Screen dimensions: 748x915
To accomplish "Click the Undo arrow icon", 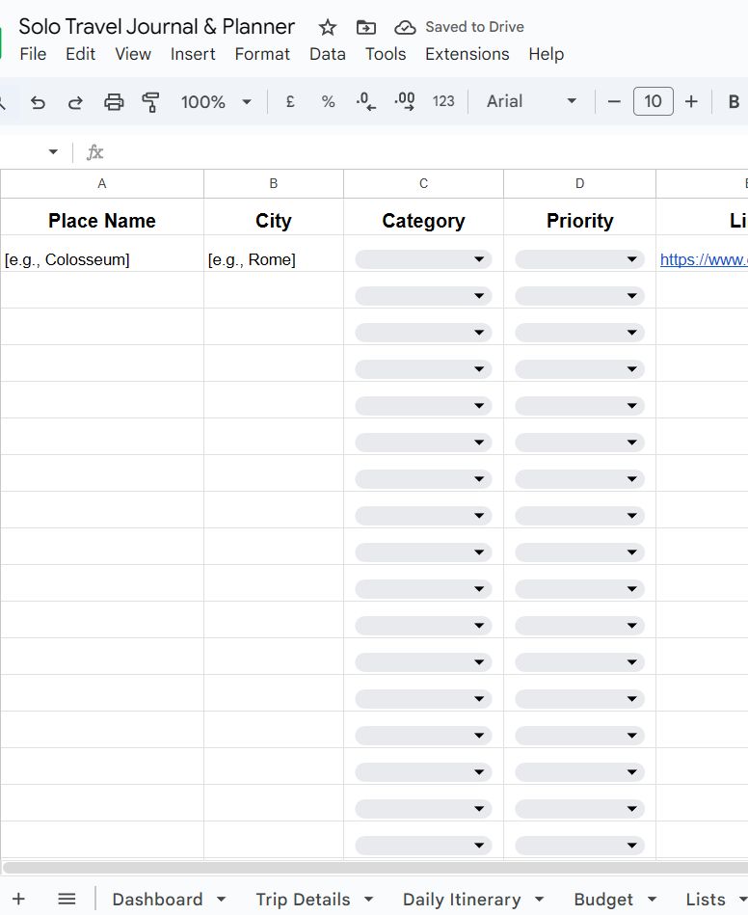I will 38,102.
